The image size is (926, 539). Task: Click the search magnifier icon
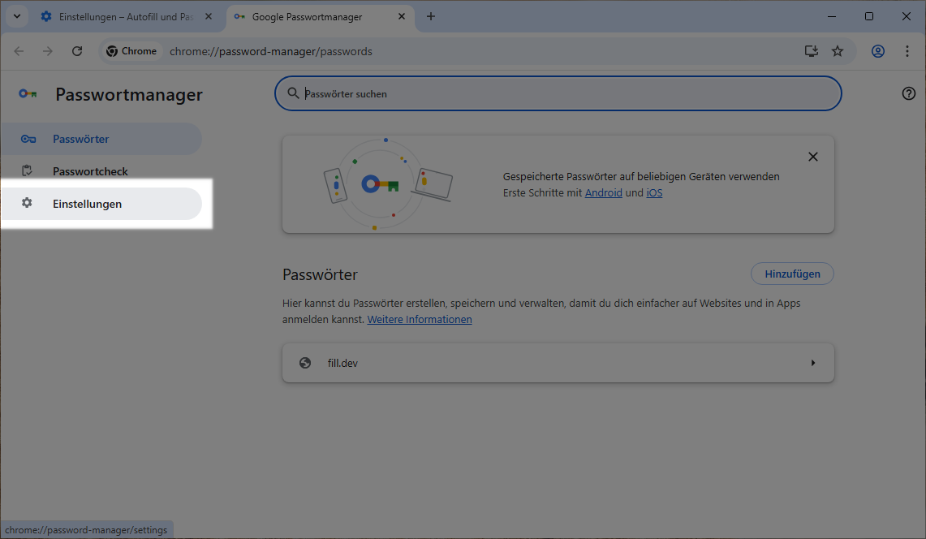point(293,93)
